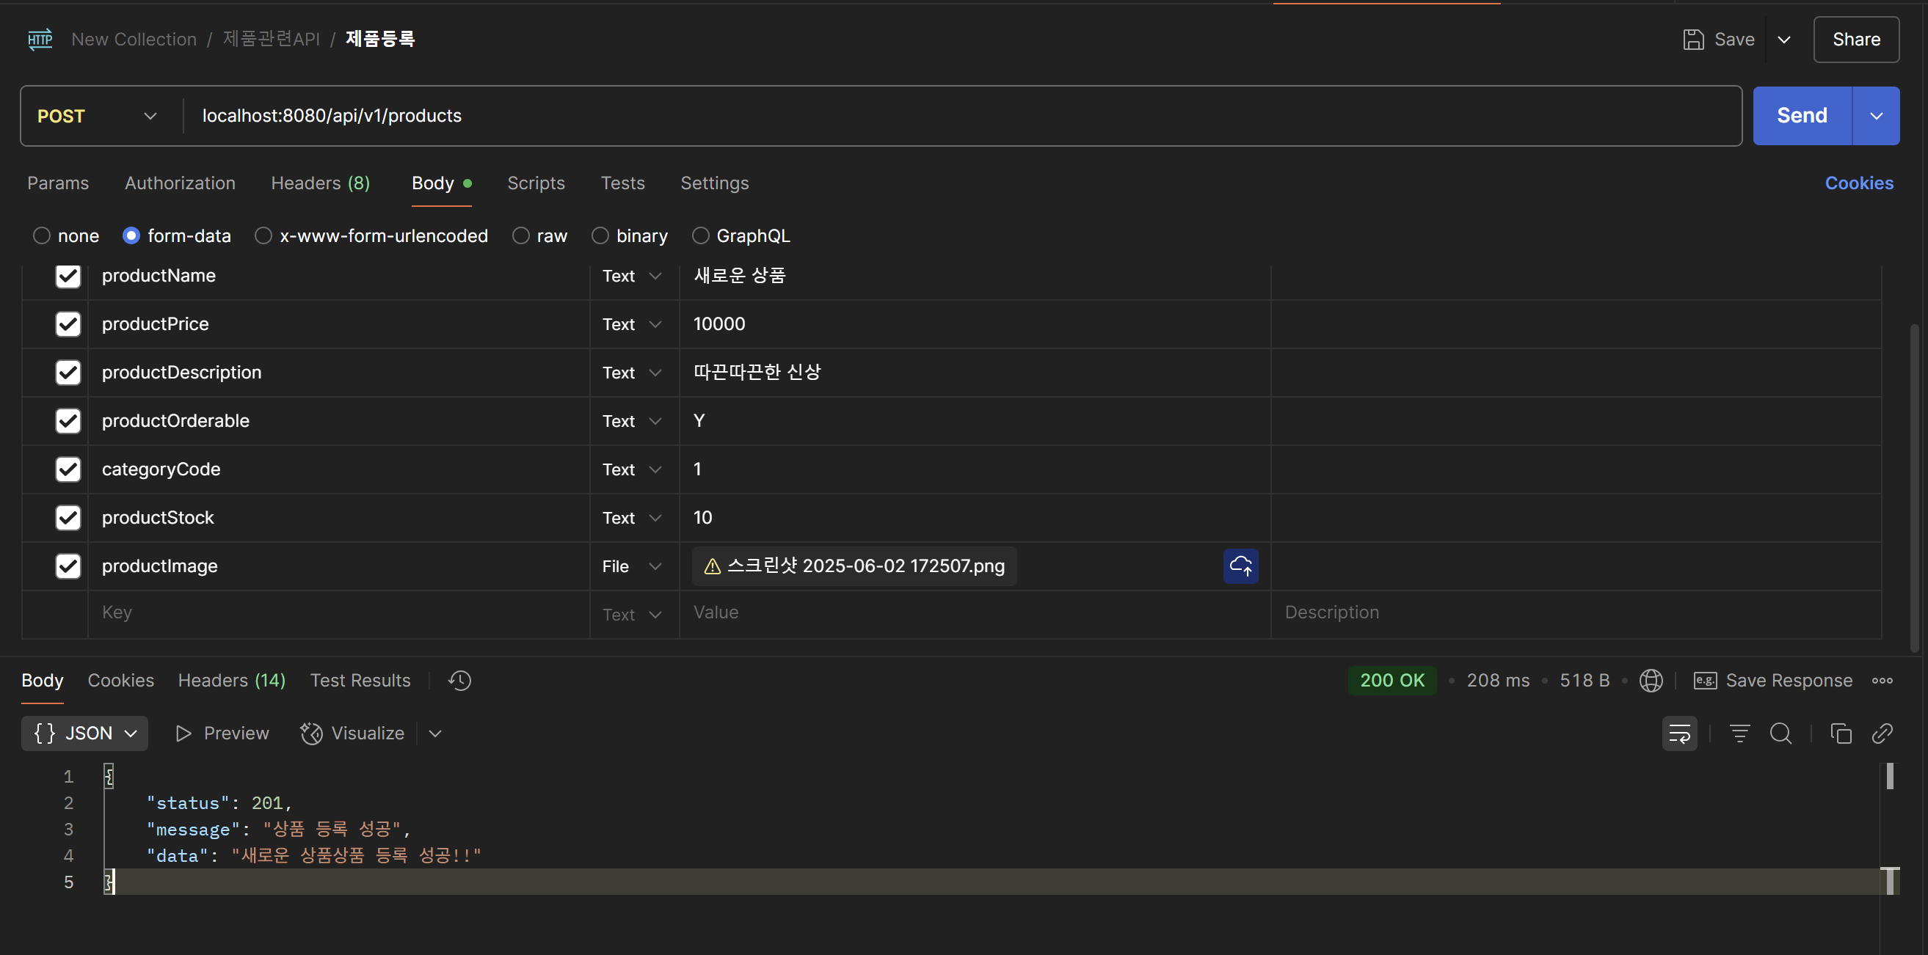This screenshot has height=955, width=1928.
Task: Disable the productImage field checkbox
Action: 68,566
